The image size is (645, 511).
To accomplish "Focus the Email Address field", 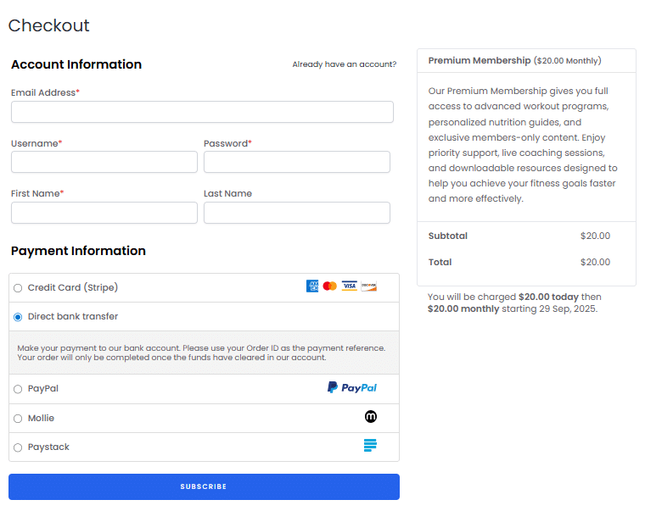I will point(202,112).
